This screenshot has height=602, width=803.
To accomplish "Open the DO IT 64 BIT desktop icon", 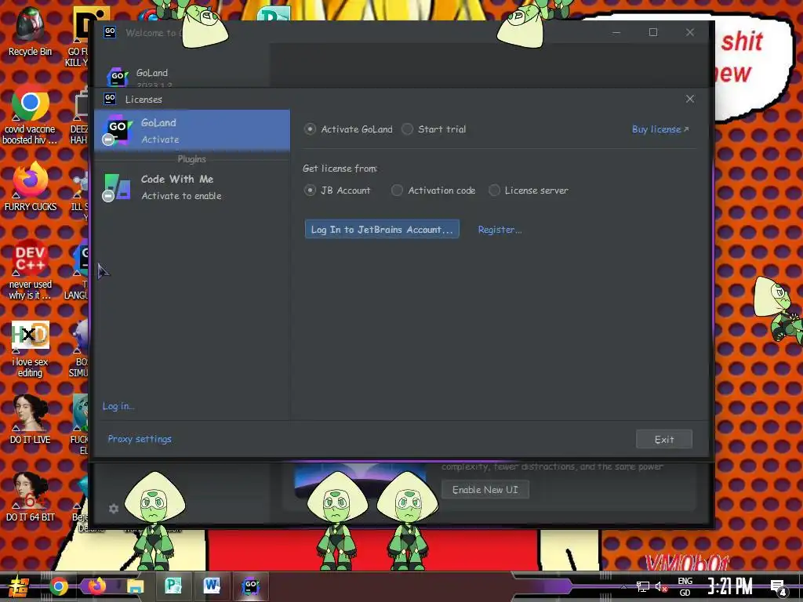I will [x=30, y=498].
